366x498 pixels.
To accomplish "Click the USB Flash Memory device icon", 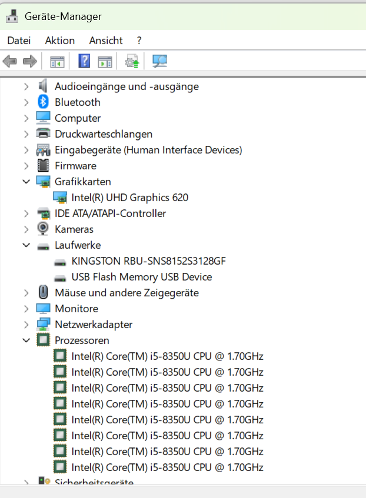I will [60, 279].
